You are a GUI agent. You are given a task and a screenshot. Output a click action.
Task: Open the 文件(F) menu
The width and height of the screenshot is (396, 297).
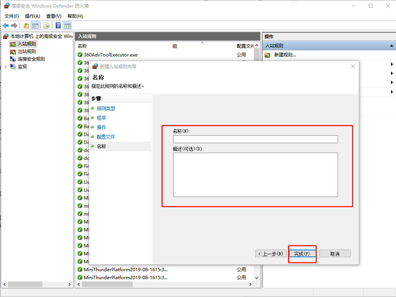tap(11, 16)
